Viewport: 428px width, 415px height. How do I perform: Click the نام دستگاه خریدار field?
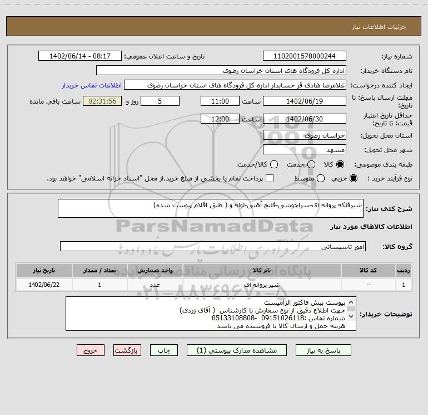[x=221, y=70]
